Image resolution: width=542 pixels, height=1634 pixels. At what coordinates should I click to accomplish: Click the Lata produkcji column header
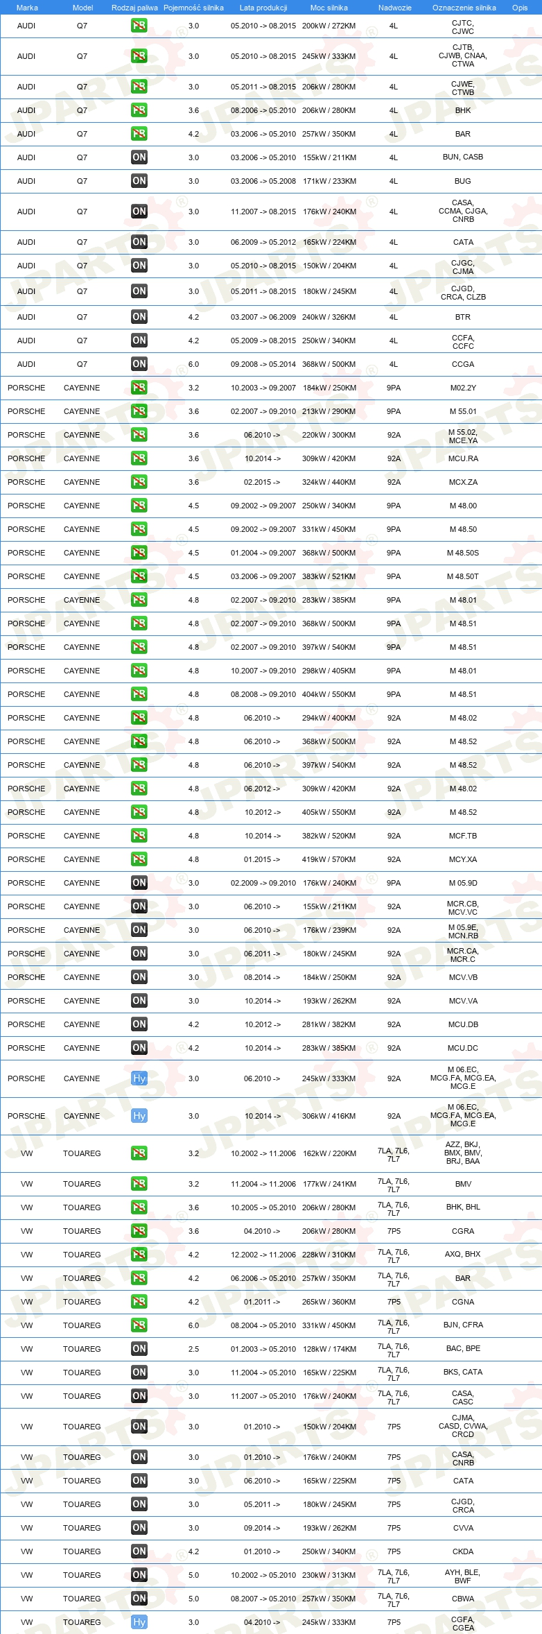point(263,8)
